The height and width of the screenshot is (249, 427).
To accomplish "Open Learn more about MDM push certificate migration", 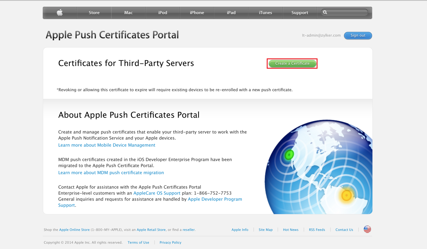I will [111, 172].
